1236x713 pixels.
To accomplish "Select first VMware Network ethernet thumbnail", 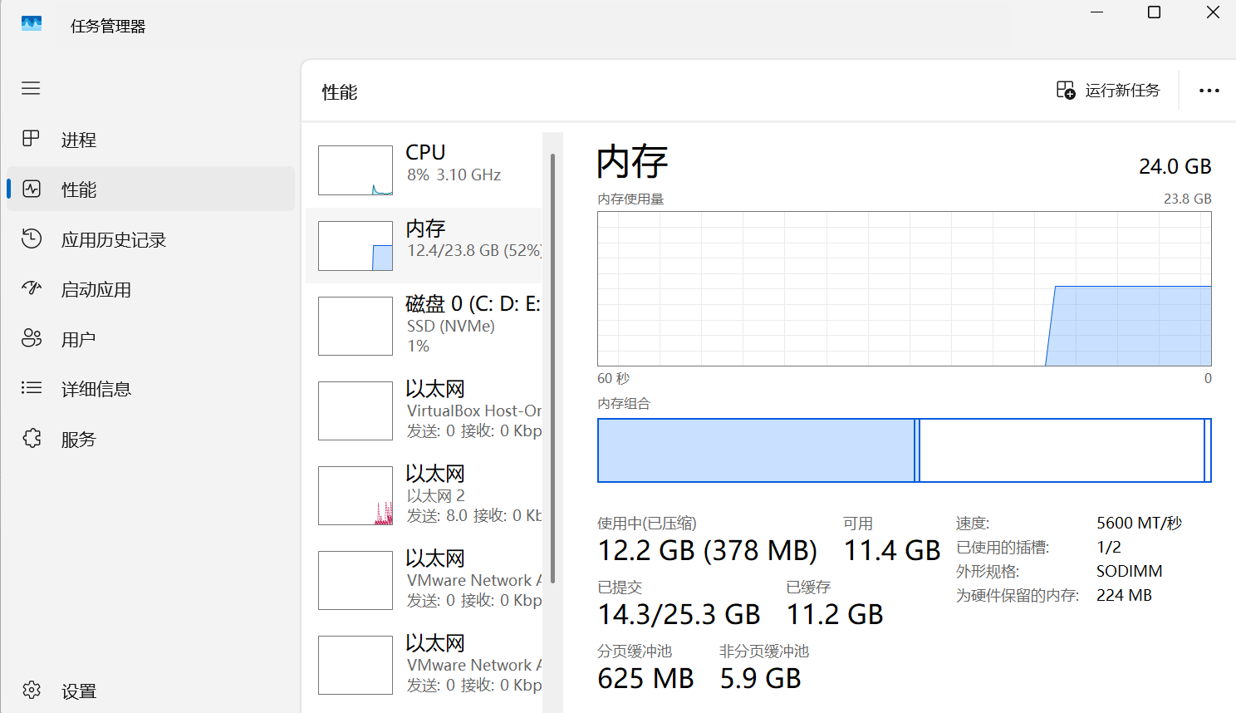I will pos(356,580).
